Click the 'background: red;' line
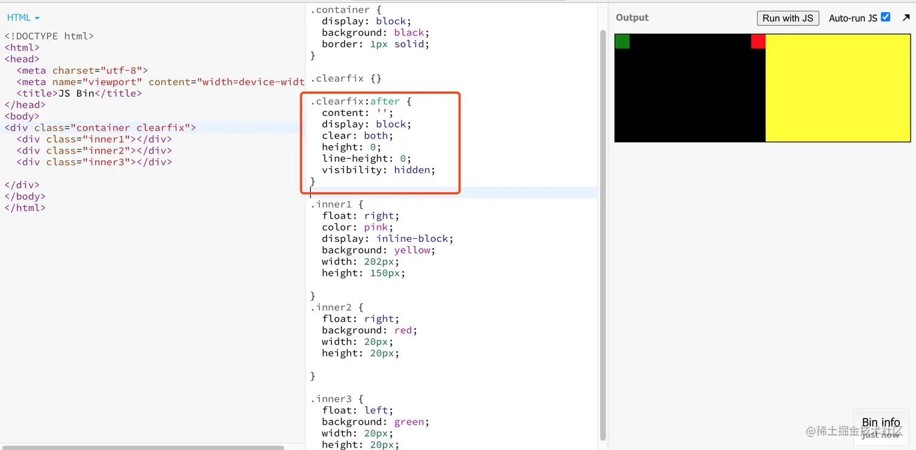This screenshot has width=916, height=450. click(370, 331)
